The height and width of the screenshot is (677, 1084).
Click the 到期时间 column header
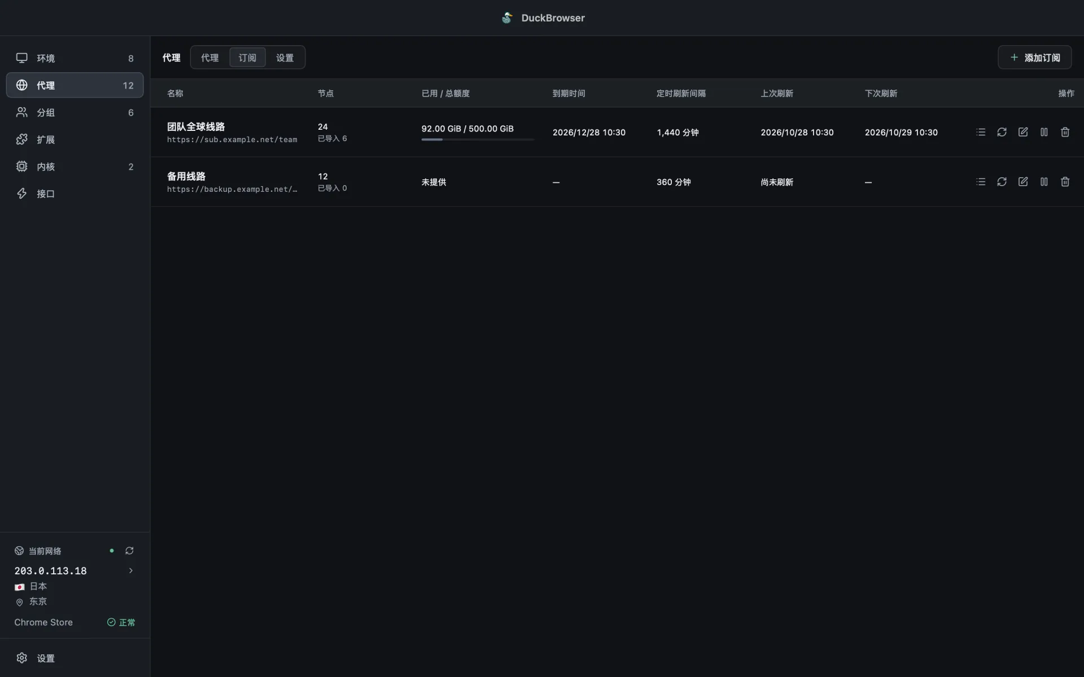click(569, 93)
